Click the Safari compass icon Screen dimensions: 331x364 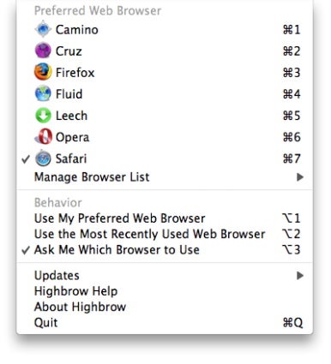coord(43,158)
